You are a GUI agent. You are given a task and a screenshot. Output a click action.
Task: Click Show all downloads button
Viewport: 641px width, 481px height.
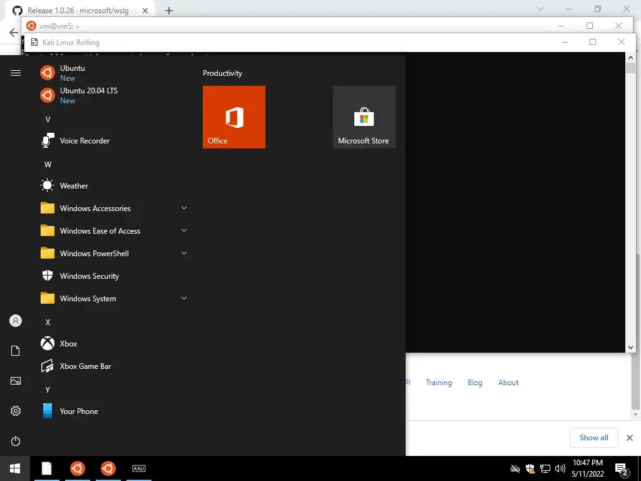pos(593,438)
